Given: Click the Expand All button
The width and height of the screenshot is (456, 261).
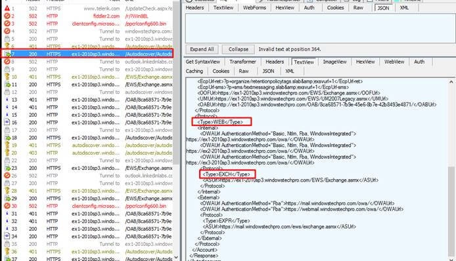Looking at the screenshot, I should click(x=202, y=49).
